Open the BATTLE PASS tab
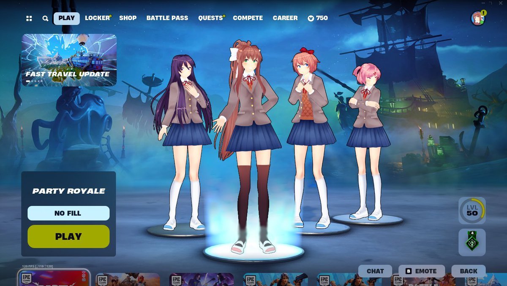Screen dimensions: 507x286 [x=167, y=18]
